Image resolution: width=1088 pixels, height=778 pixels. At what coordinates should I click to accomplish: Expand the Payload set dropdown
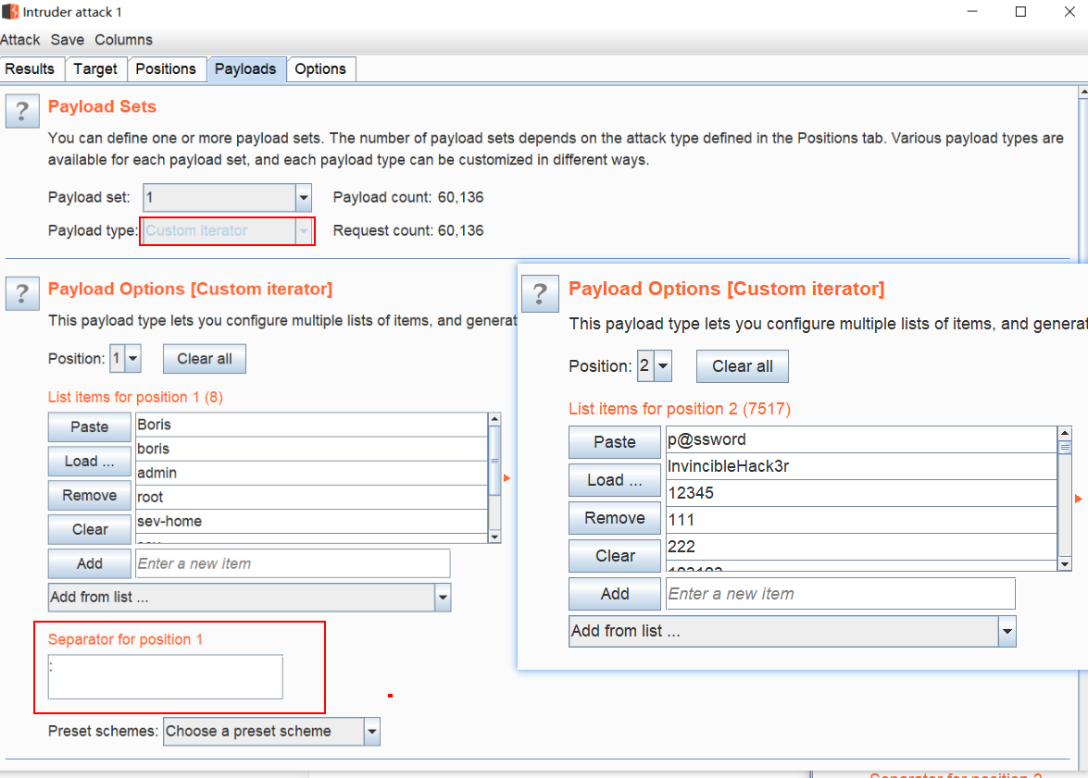(303, 198)
